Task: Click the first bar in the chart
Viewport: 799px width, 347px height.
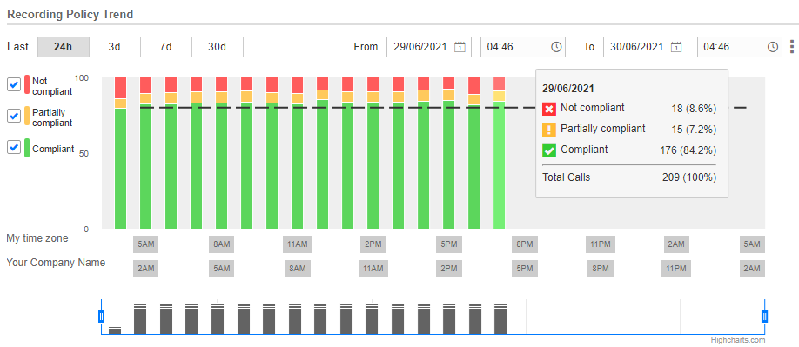Action: (120, 153)
